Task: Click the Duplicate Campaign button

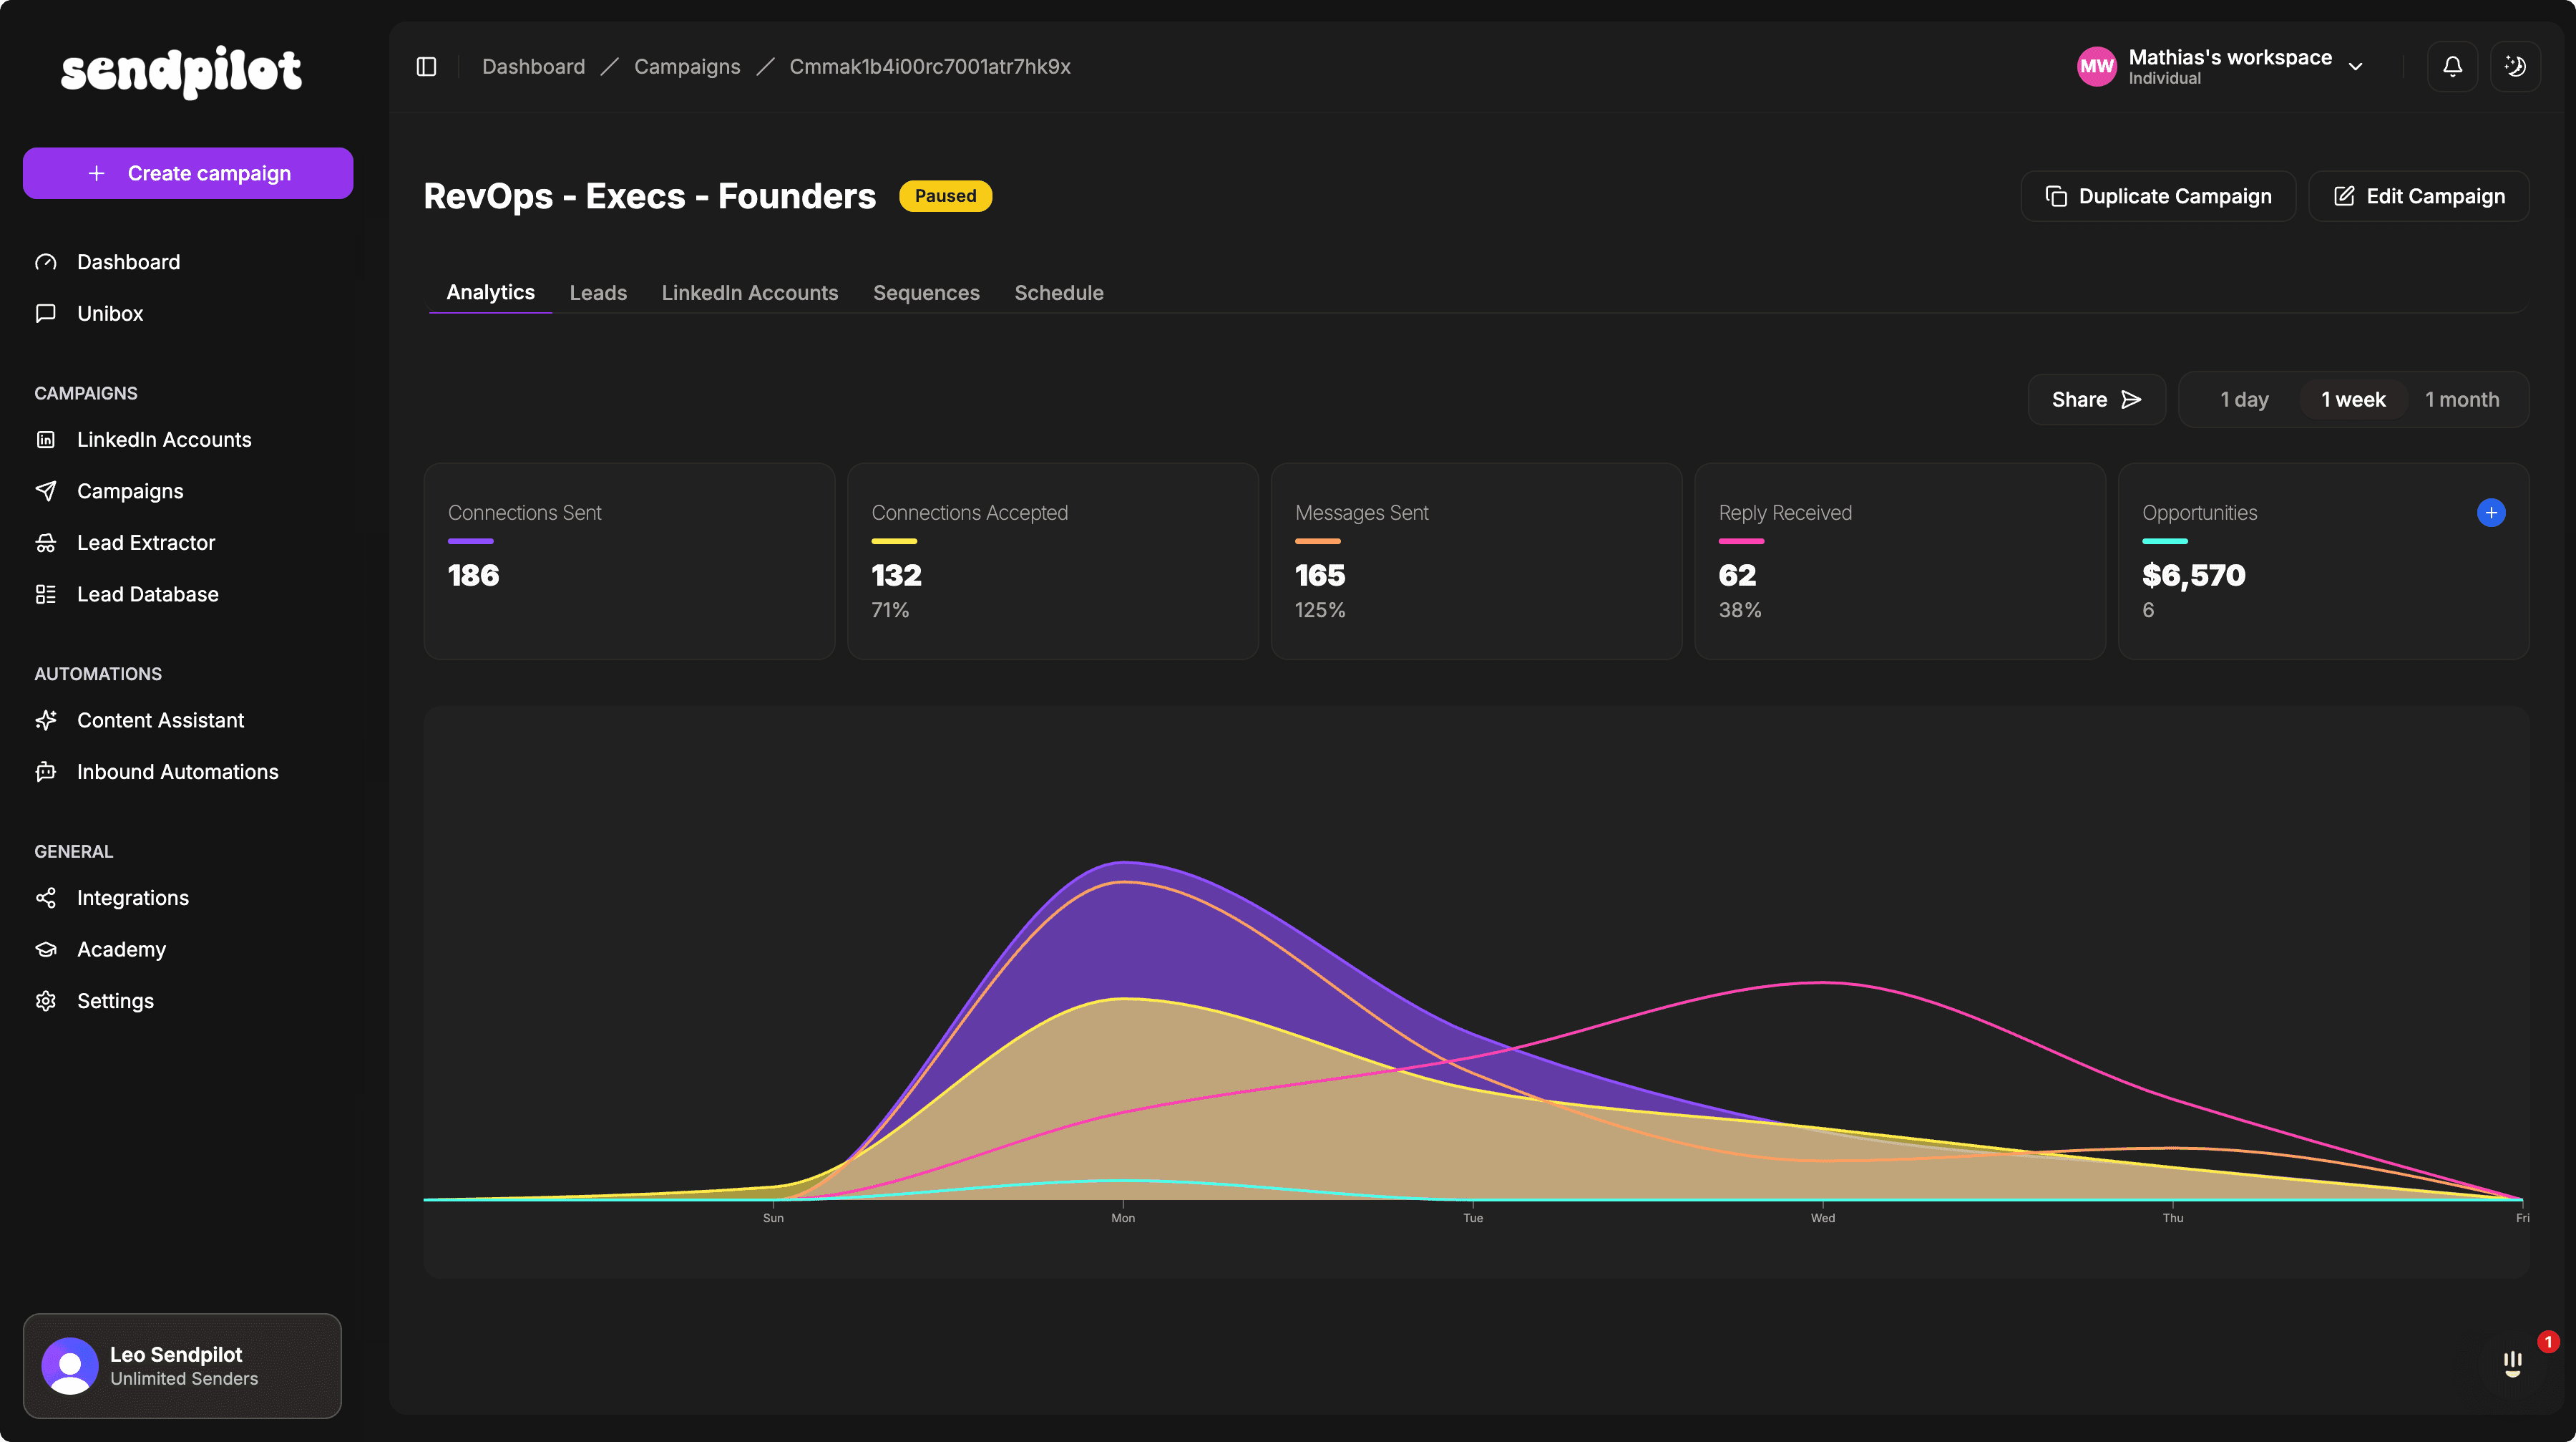Action: click(x=2158, y=196)
